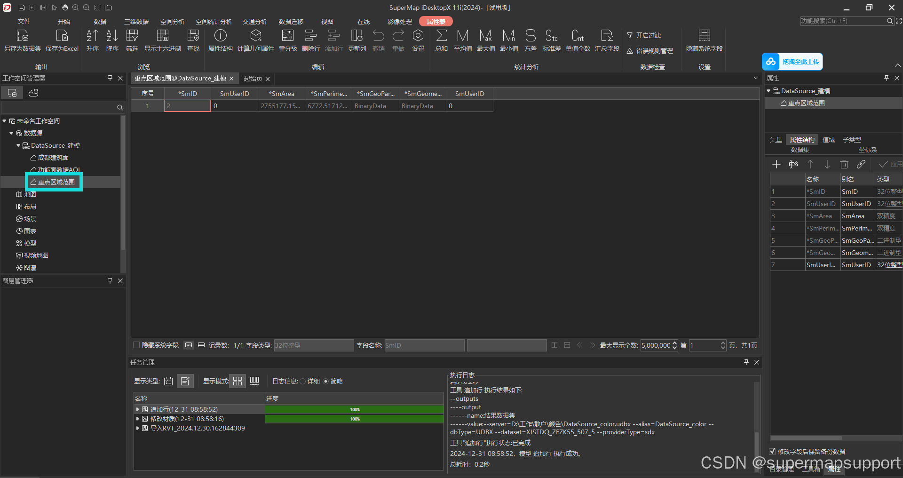
Task: Click delete field trash icon in 属性 panel
Action: click(844, 164)
